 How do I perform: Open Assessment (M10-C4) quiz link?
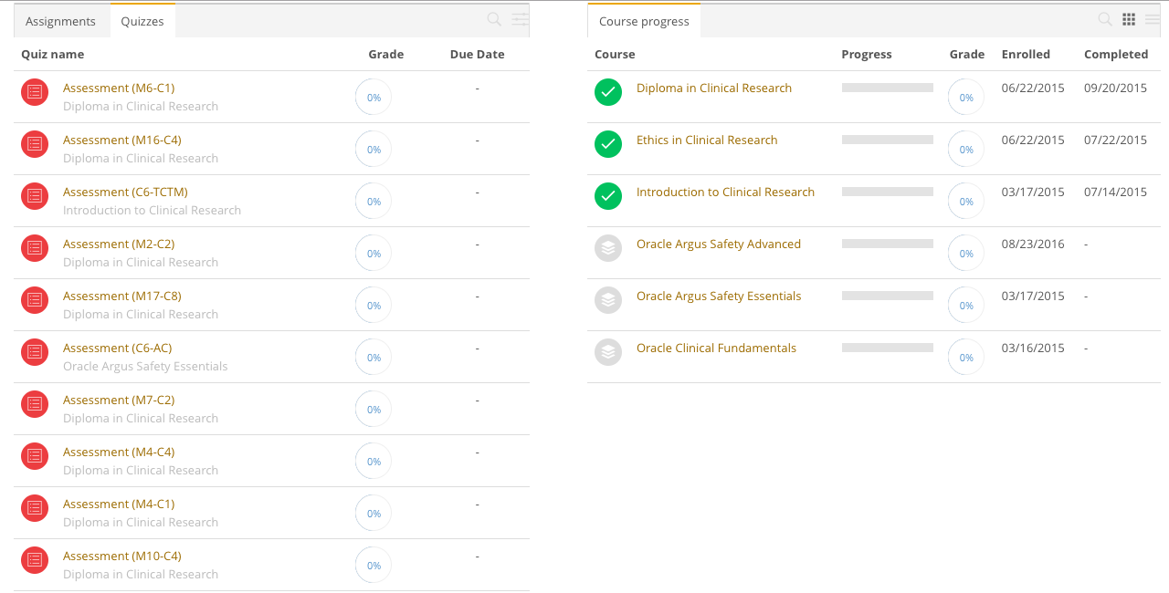(122, 556)
